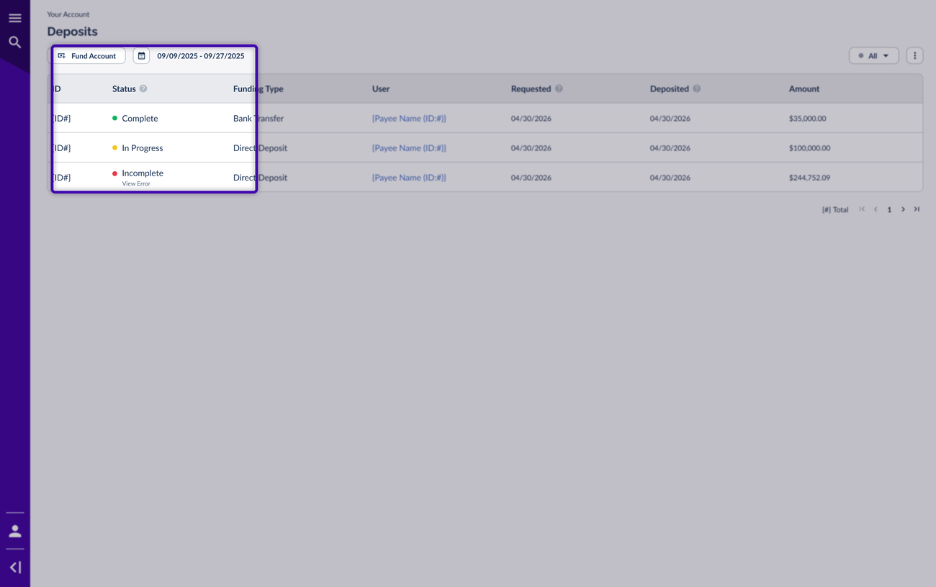Open the calendar date picker icon
This screenshot has height=587, width=936.
(141, 55)
